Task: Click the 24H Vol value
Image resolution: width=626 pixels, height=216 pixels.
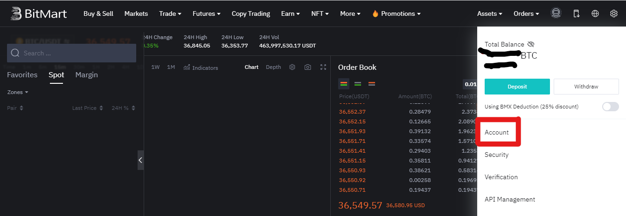Action: point(287,46)
